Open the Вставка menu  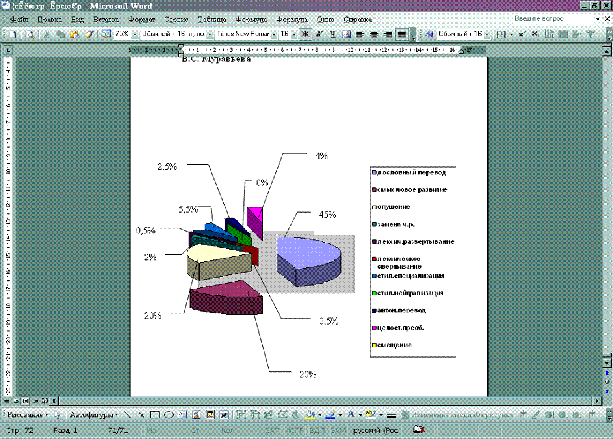tap(106, 20)
